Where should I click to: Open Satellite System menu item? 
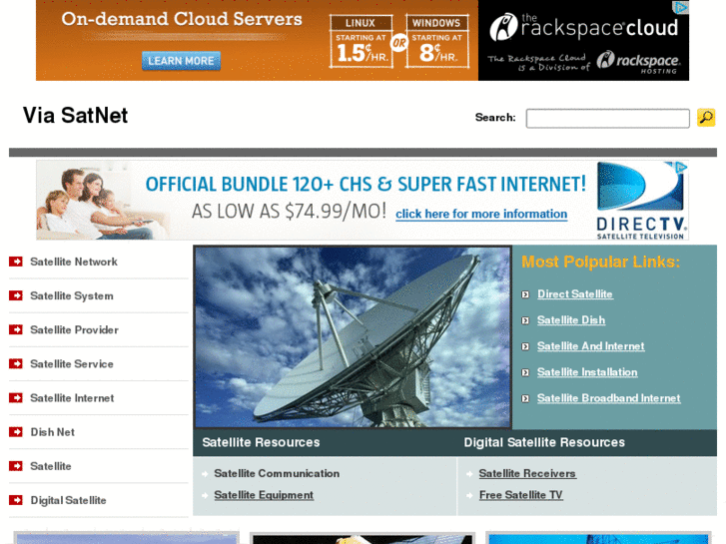[72, 295]
